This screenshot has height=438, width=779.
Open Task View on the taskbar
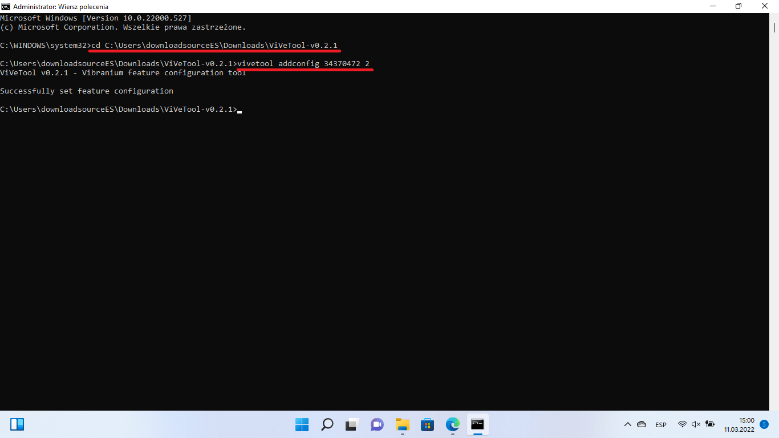pos(352,424)
